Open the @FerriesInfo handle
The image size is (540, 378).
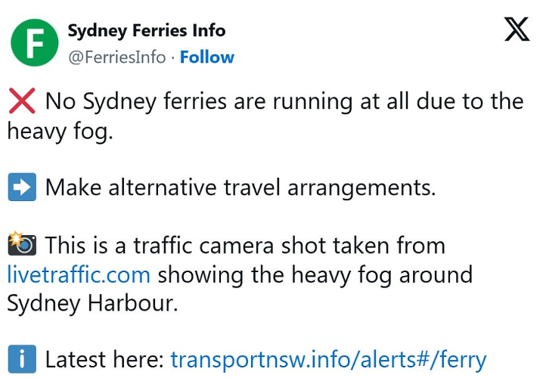117,57
